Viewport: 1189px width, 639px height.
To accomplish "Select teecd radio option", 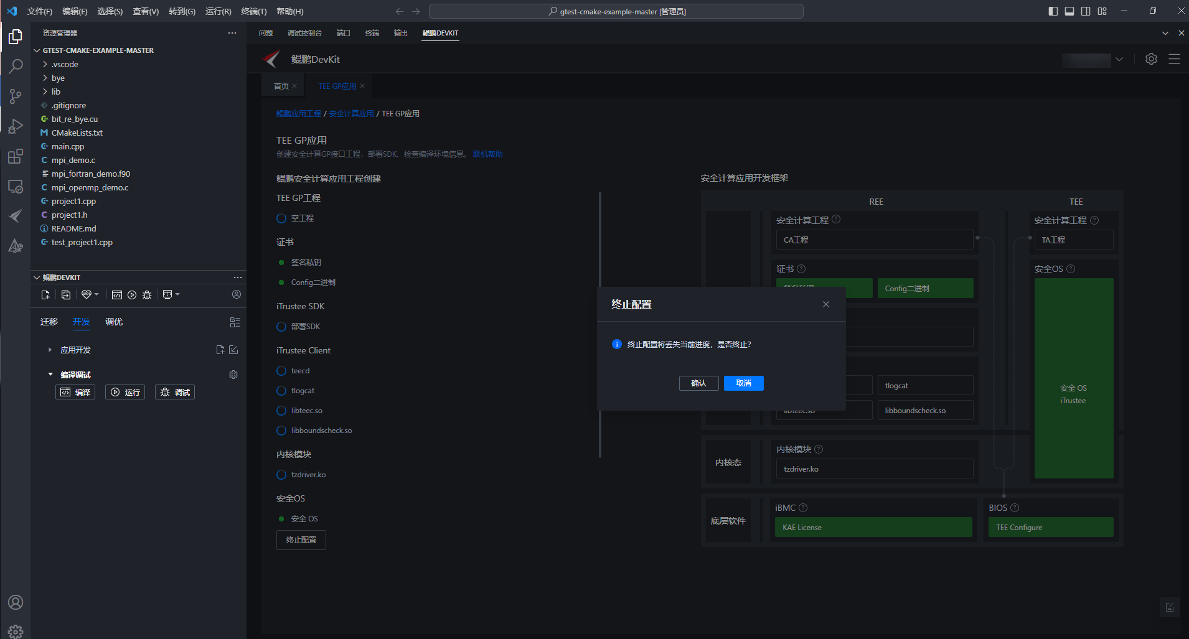I will pos(281,371).
